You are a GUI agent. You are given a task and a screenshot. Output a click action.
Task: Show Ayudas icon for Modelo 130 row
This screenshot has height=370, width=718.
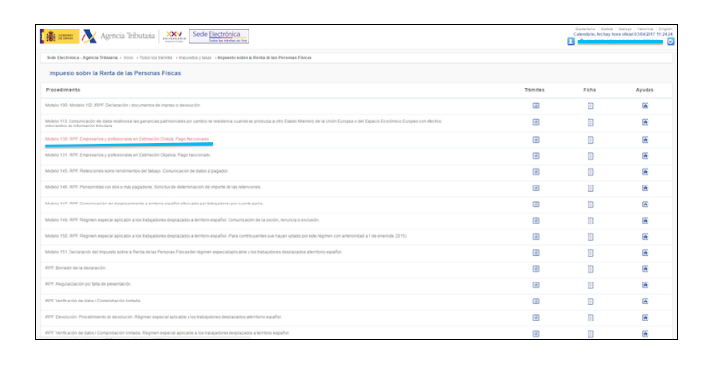coord(645,140)
